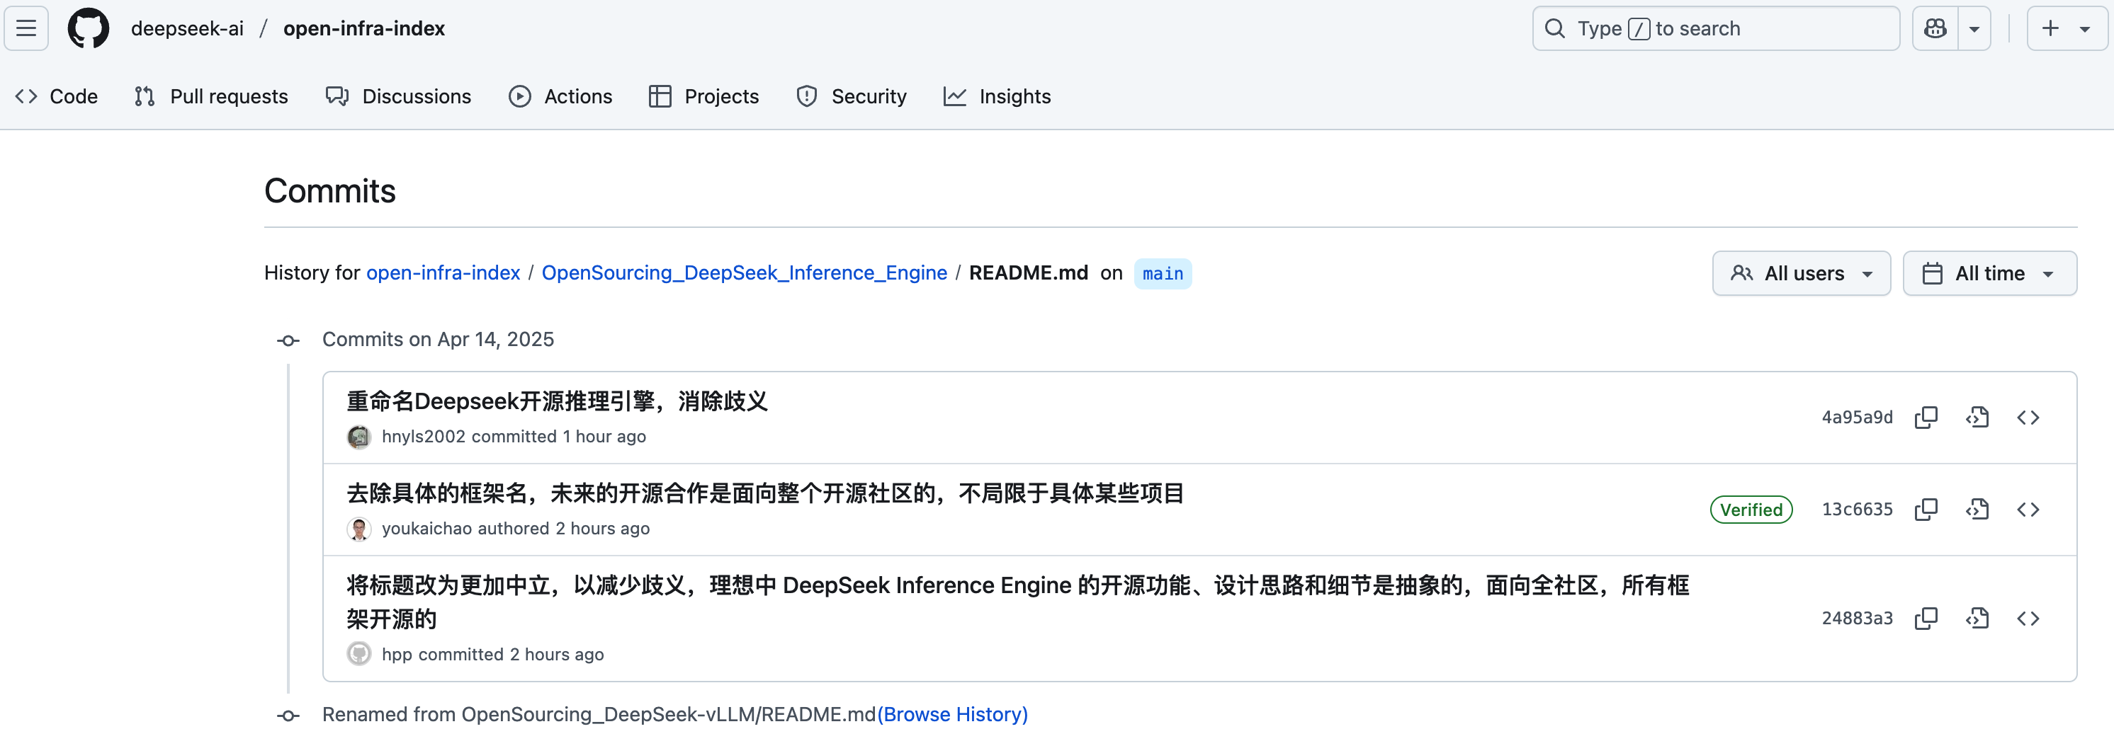Copy full SHA for commit 24883a3
The height and width of the screenshot is (729, 2114).
pyautogui.click(x=1926, y=619)
